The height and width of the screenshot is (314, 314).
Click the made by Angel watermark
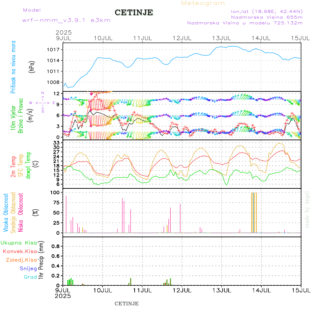(x=307, y=209)
